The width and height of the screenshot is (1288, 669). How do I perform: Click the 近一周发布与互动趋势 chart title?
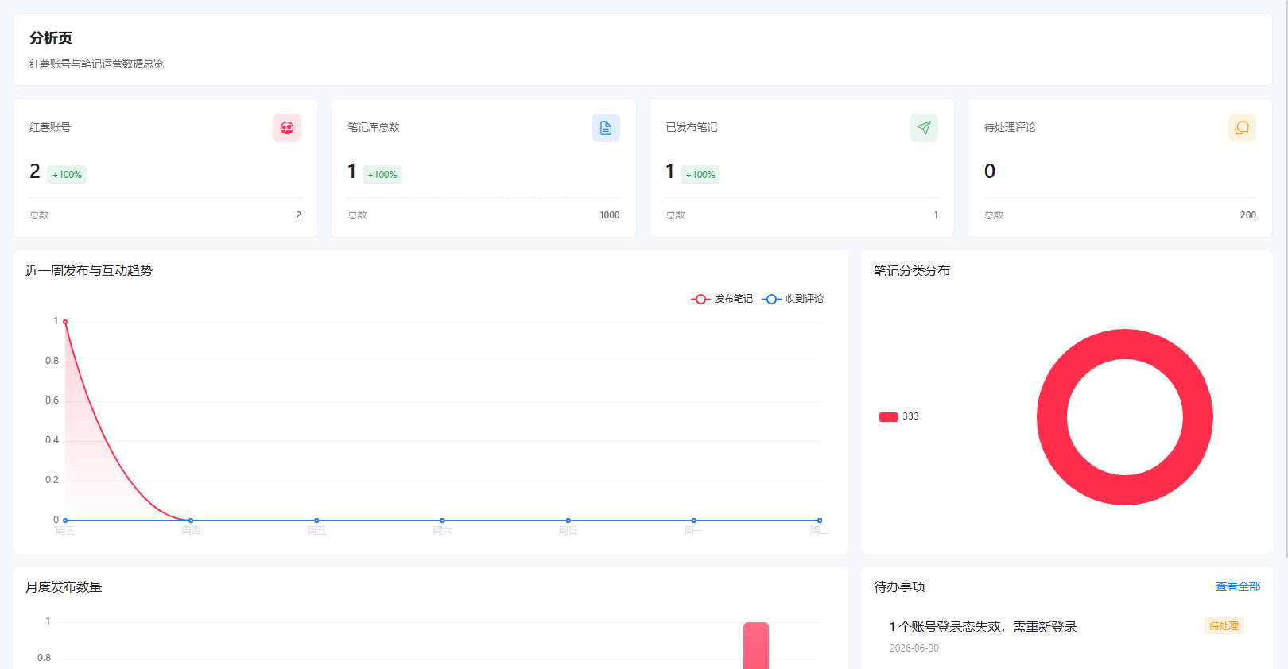click(x=89, y=271)
